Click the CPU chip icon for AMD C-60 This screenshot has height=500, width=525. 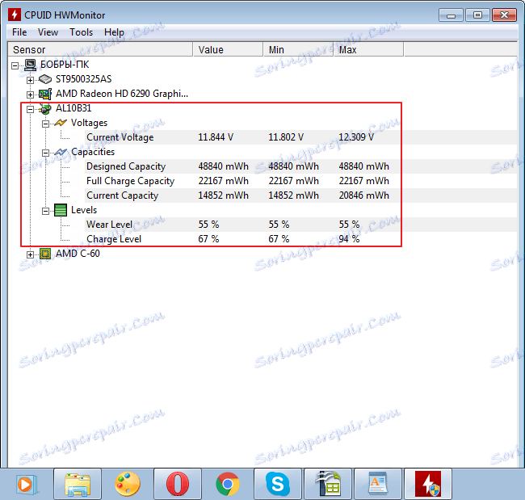tap(45, 254)
